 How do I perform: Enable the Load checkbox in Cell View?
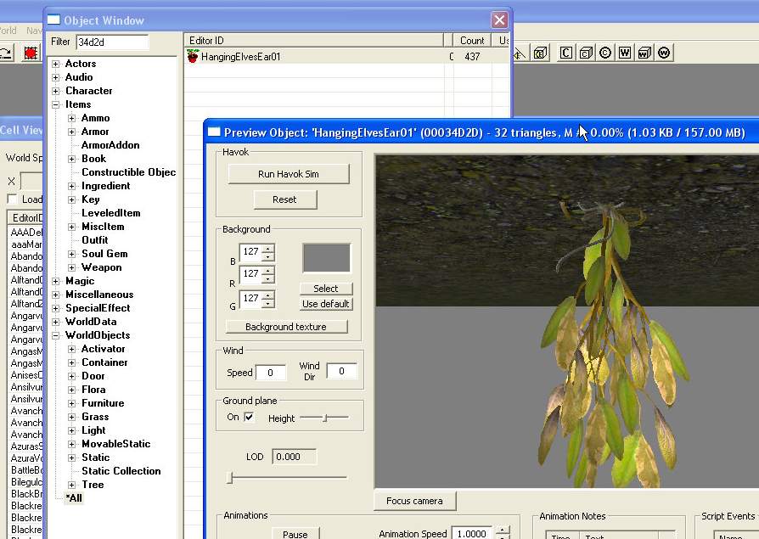(12, 199)
